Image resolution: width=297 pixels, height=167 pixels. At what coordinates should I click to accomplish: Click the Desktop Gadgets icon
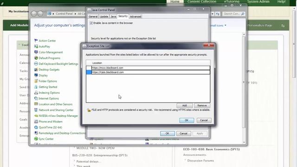36,70
